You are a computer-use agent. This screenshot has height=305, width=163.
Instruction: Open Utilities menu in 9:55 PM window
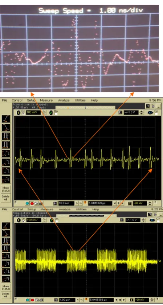(x=81, y=210)
